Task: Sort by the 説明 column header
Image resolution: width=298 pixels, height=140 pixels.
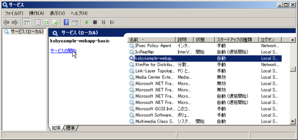Action: pos(184,40)
